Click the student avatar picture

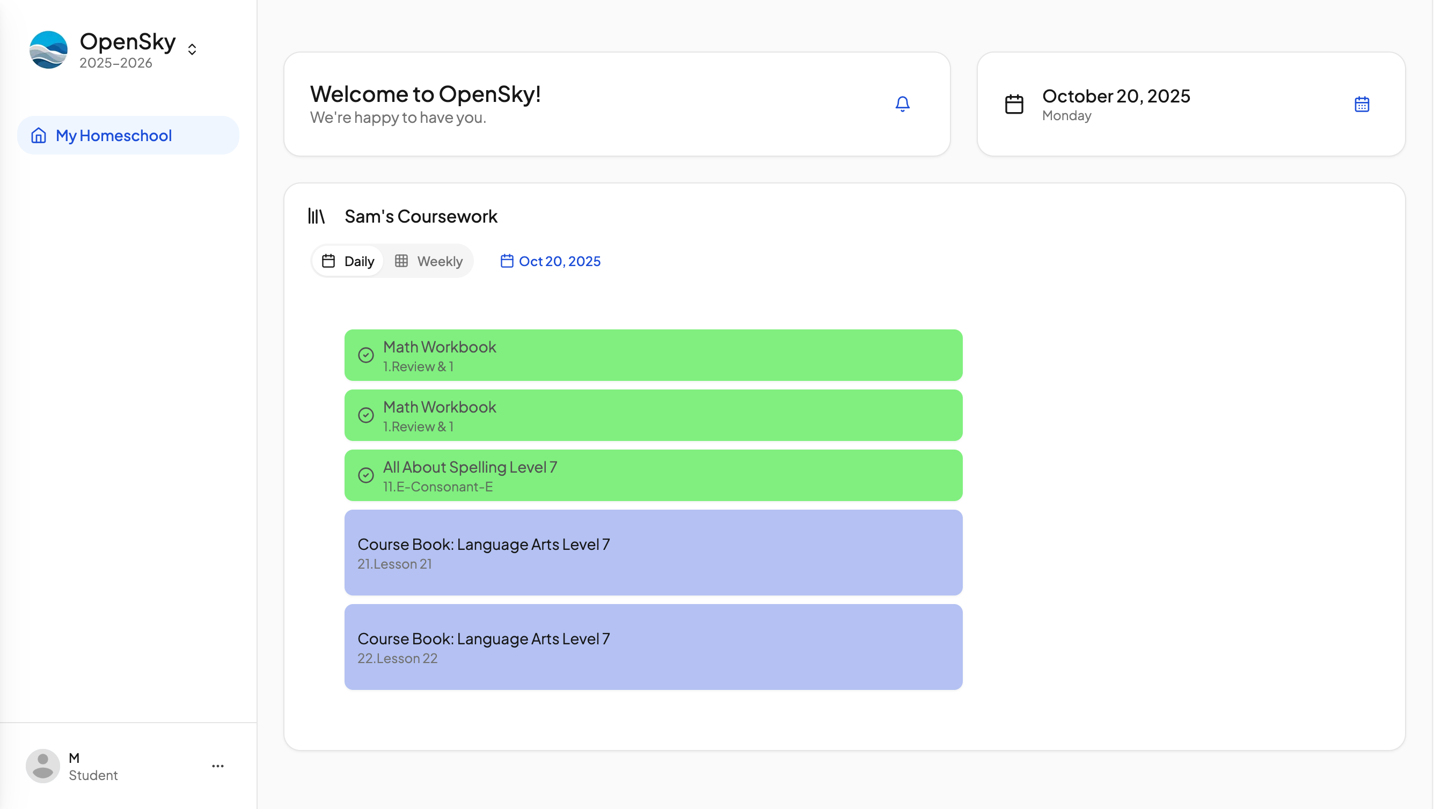click(x=43, y=766)
